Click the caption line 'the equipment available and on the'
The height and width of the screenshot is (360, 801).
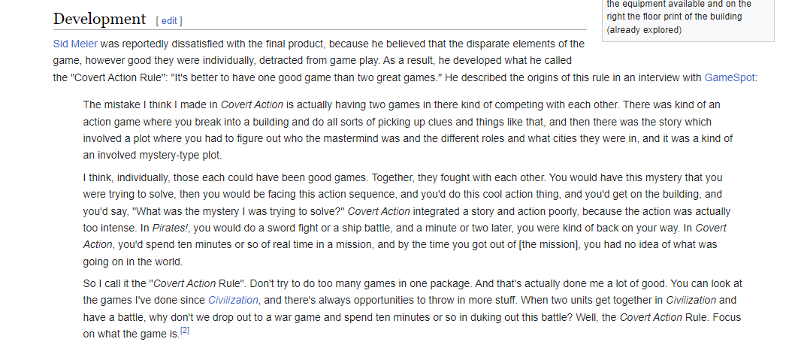[679, 4]
